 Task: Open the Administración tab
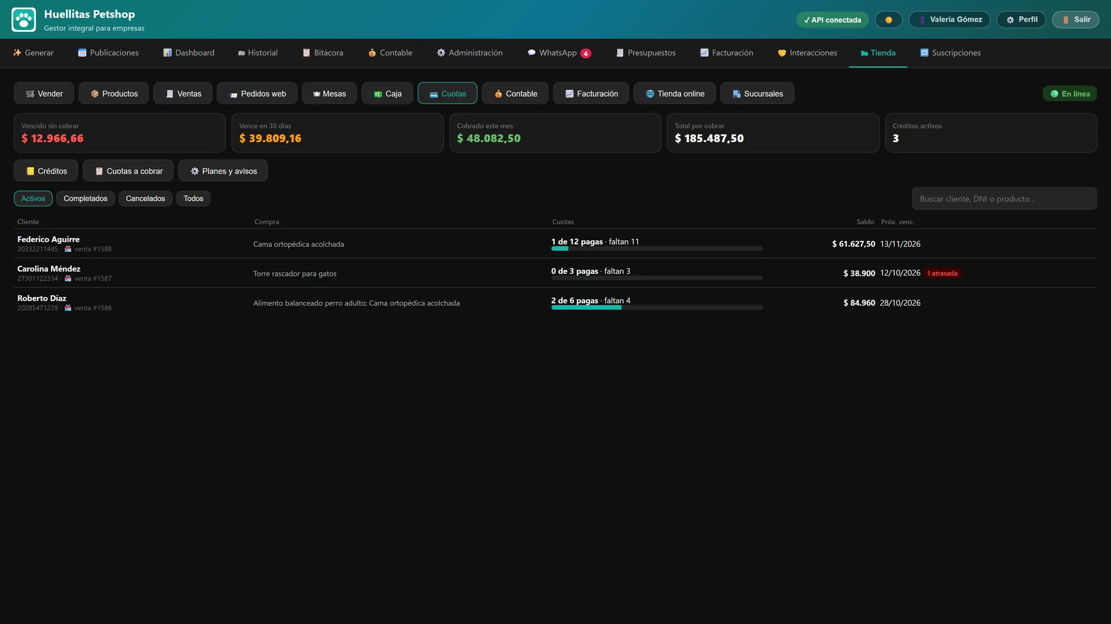(469, 53)
